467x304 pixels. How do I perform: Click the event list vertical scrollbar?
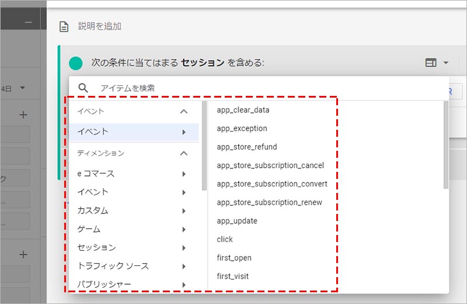tap(446, 146)
